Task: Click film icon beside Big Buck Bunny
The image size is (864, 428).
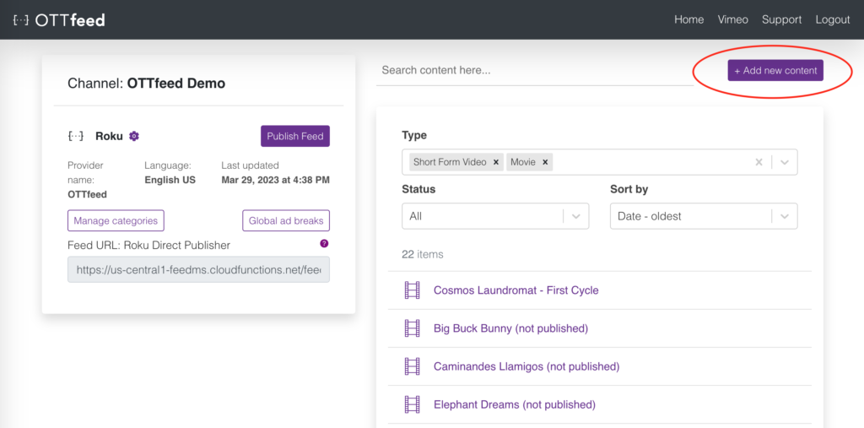Action: [x=412, y=328]
